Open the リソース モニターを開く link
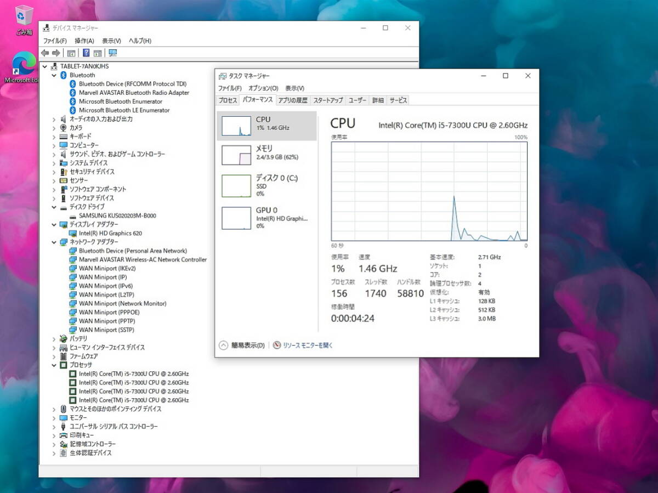The height and width of the screenshot is (493, 658). (308, 345)
